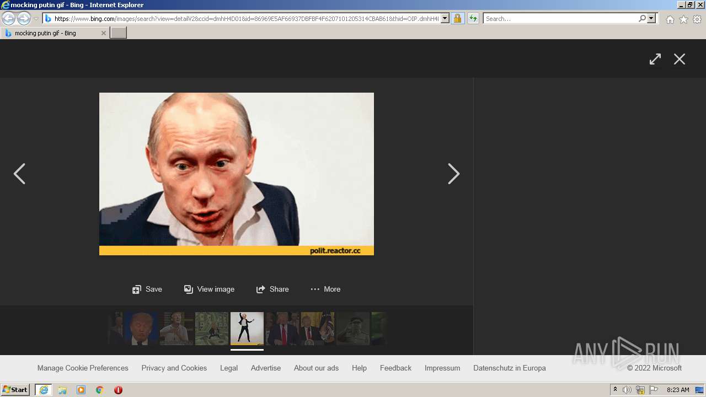Expand the search provider dropdown

651,19
